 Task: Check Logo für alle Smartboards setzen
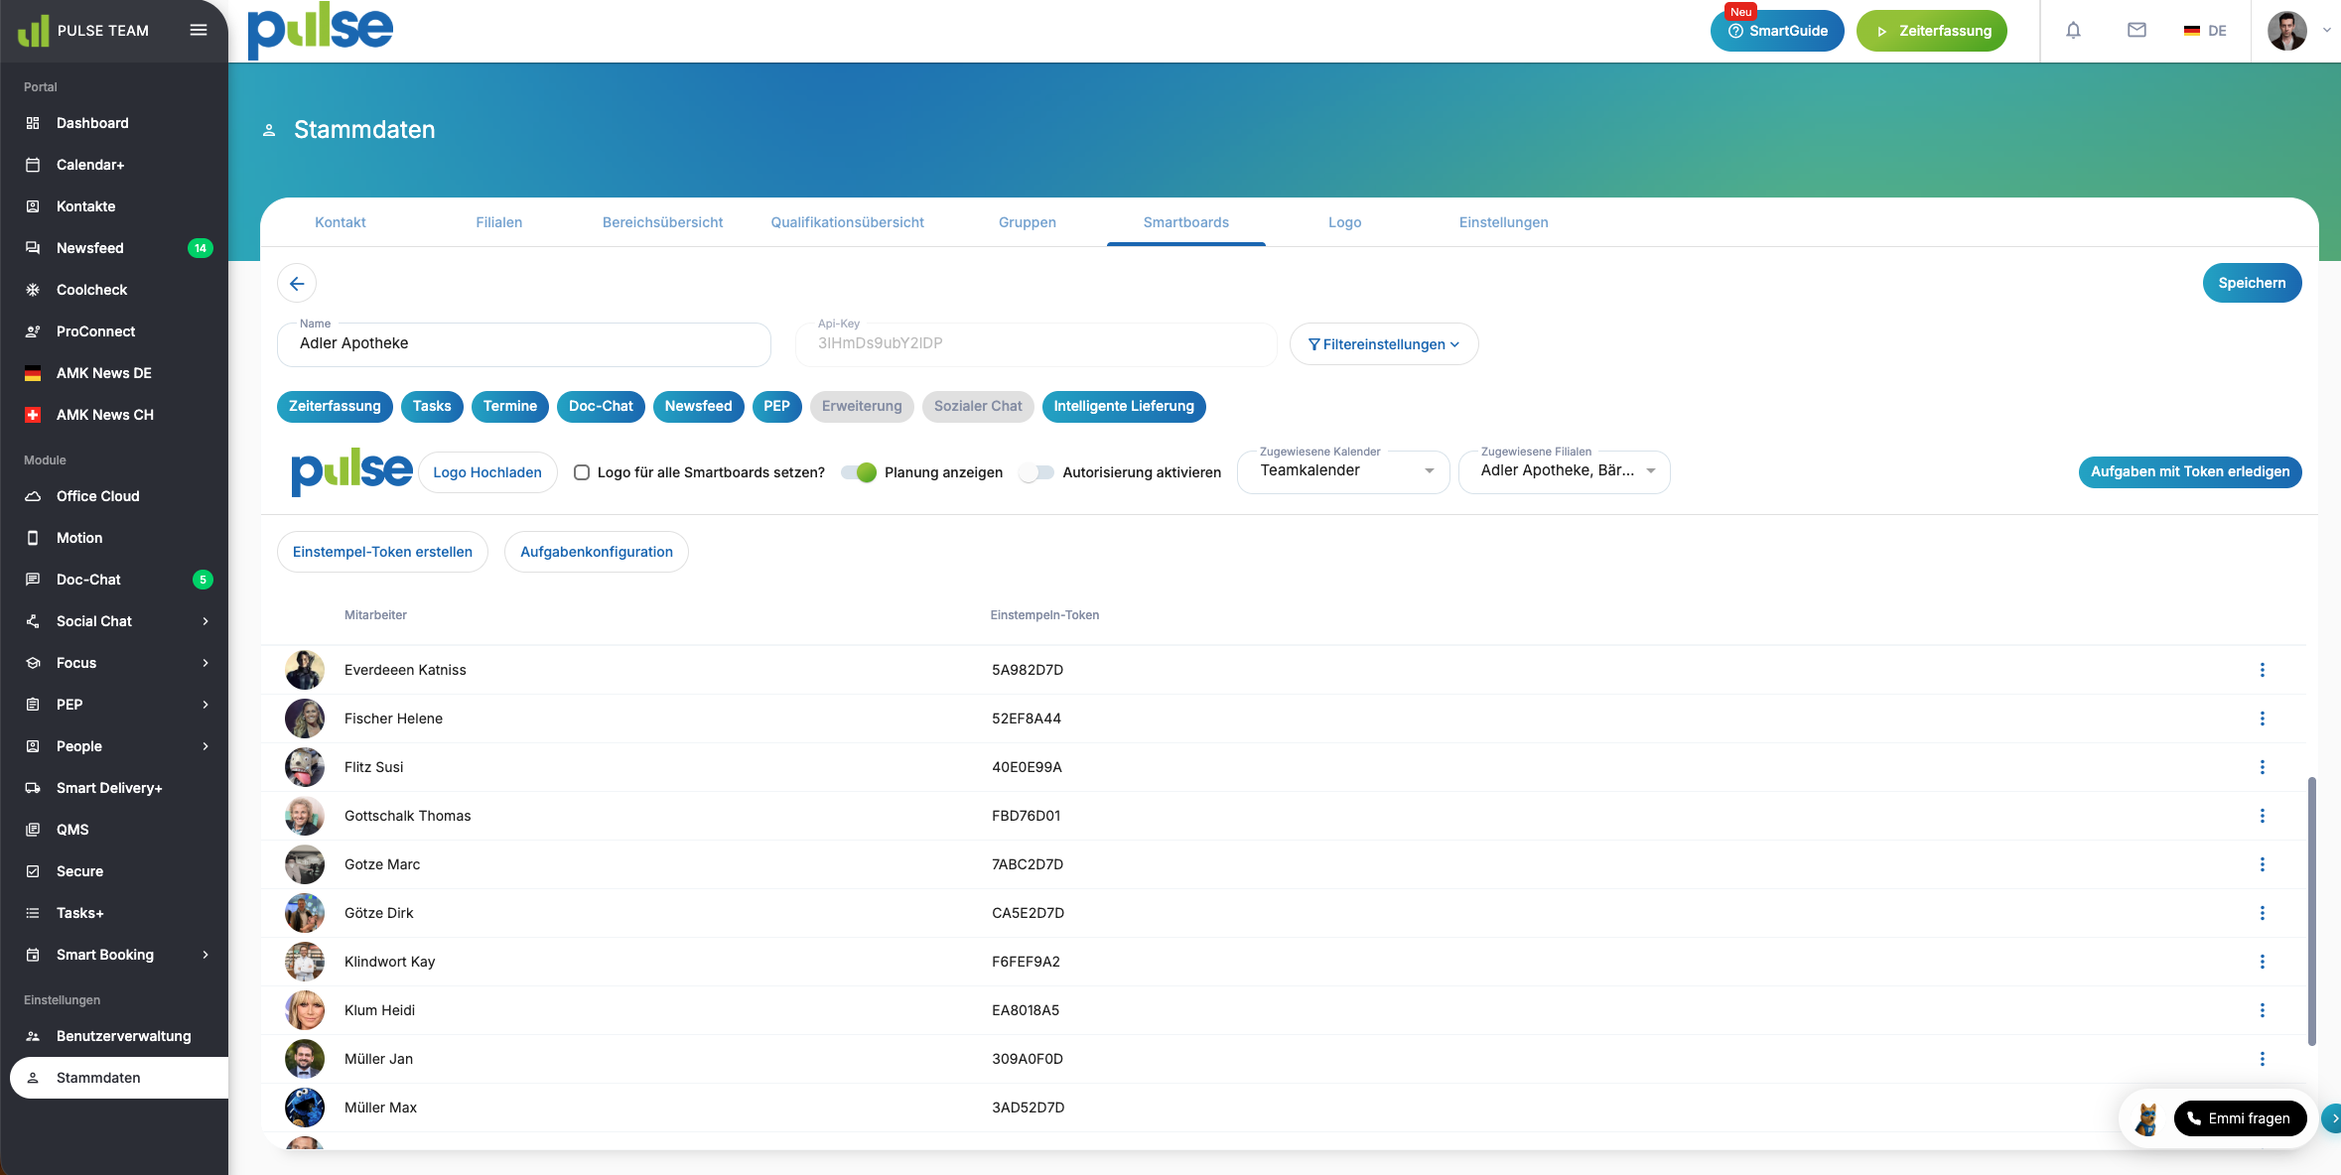pyautogui.click(x=582, y=472)
